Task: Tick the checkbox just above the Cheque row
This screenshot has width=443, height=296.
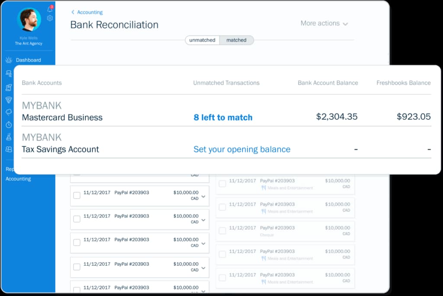Action: tap(223, 207)
